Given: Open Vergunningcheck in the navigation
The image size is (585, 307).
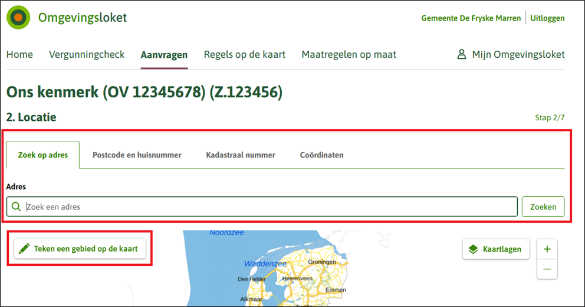Looking at the screenshot, I should coord(87,54).
